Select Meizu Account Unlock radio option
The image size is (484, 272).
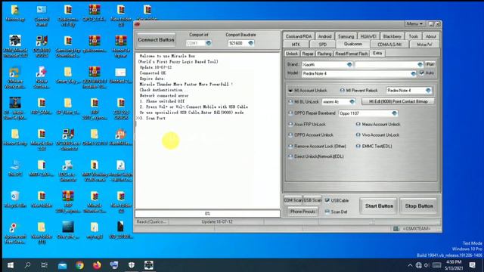point(358,124)
